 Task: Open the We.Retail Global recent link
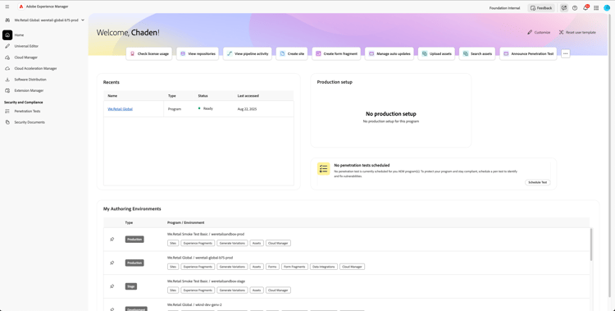120,109
